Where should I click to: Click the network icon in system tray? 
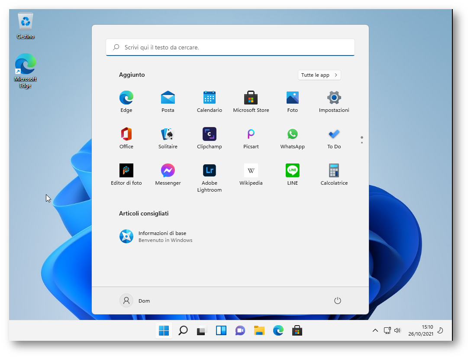[x=387, y=330]
